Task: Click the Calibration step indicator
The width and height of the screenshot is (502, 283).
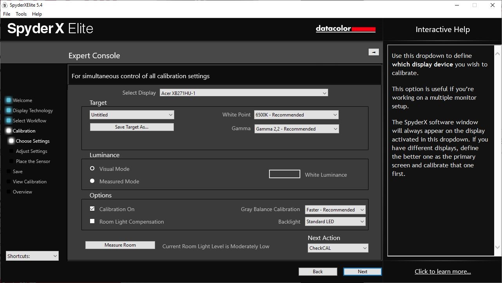Action: point(8,131)
